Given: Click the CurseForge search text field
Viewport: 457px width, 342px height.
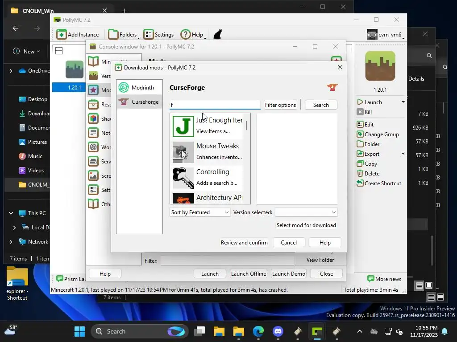Looking at the screenshot, I should tap(215, 105).
